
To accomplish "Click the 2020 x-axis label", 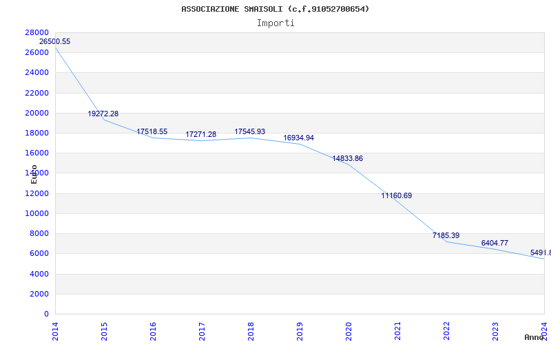I will [349, 332].
